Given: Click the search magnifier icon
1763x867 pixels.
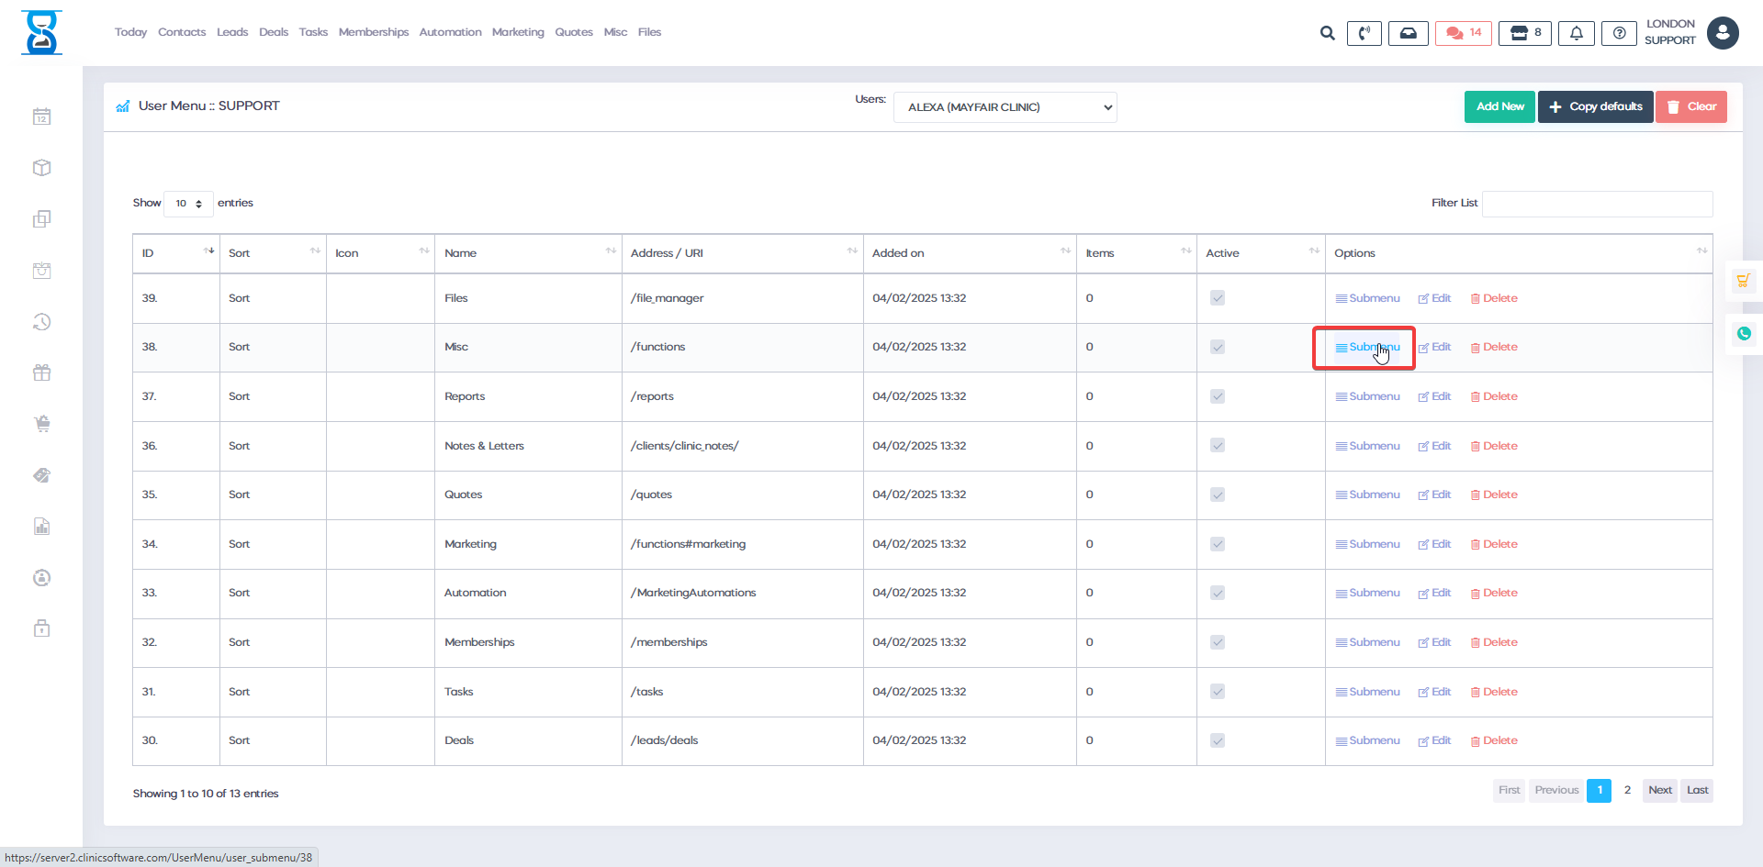Looking at the screenshot, I should click(1327, 33).
